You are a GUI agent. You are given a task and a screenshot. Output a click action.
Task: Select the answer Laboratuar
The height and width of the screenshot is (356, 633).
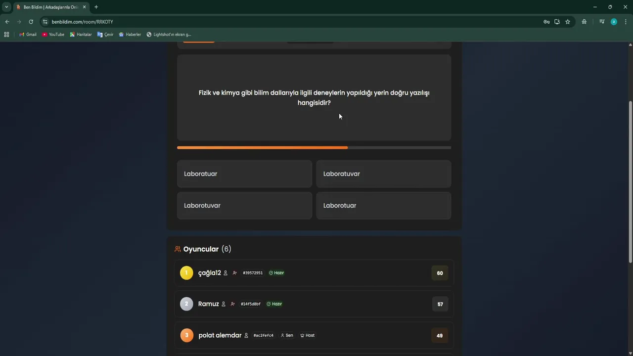pyautogui.click(x=244, y=174)
